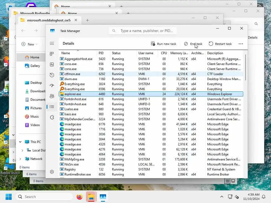Select the NisSrv.exe process
Viewport: 271px width, 203px height.
[151, 164]
